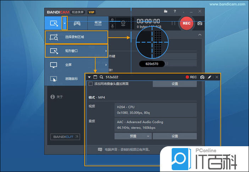
Task: Open BANDICUT link button
Action: [65, 137]
